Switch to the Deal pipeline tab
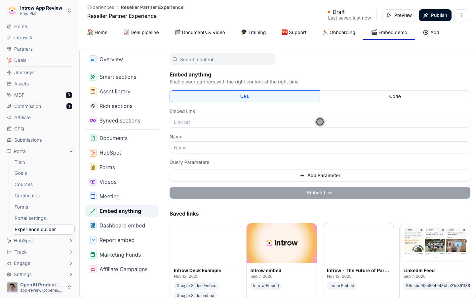The width and height of the screenshot is (476, 298). (141, 32)
